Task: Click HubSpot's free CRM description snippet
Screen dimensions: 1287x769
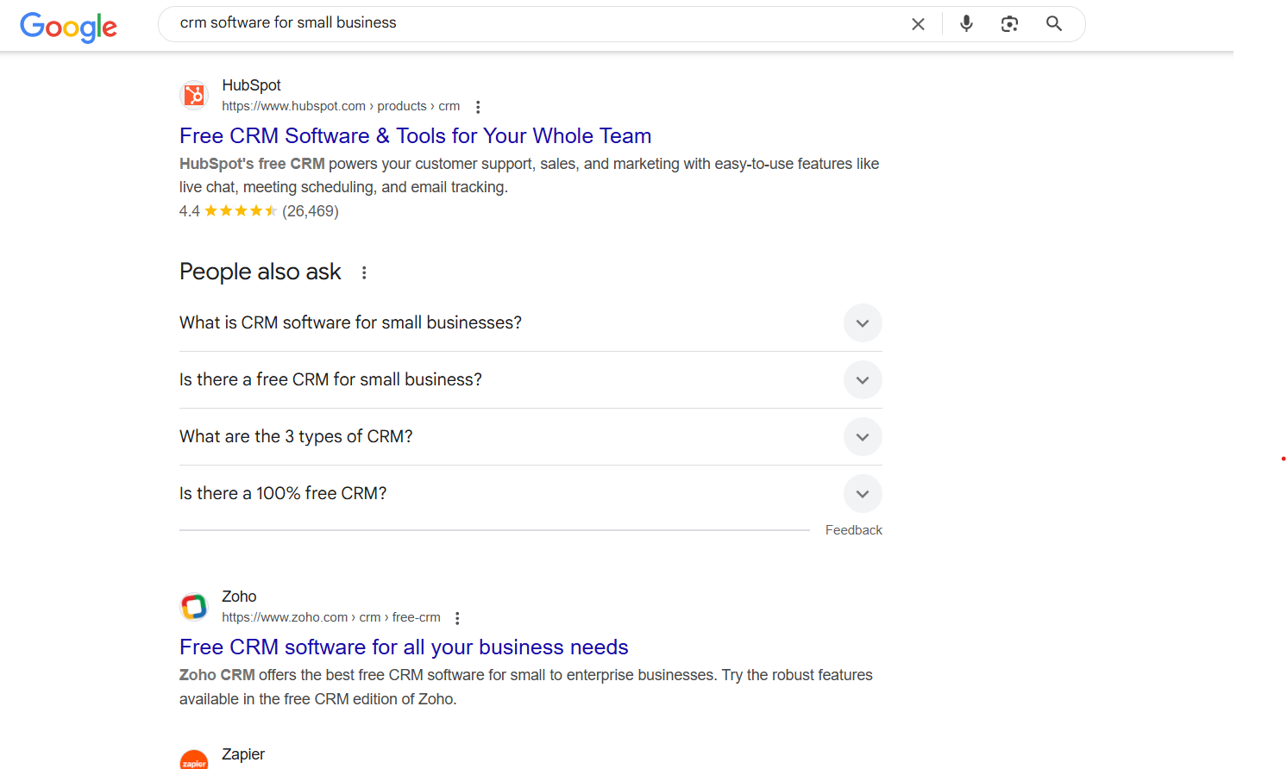Action: pos(529,175)
